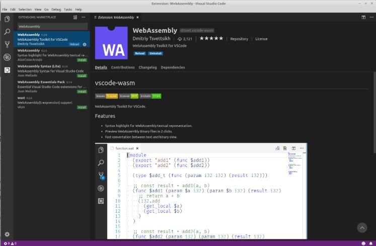Install WebAssembly Syntax (Lite)
376x246 pixels.
(82, 76)
